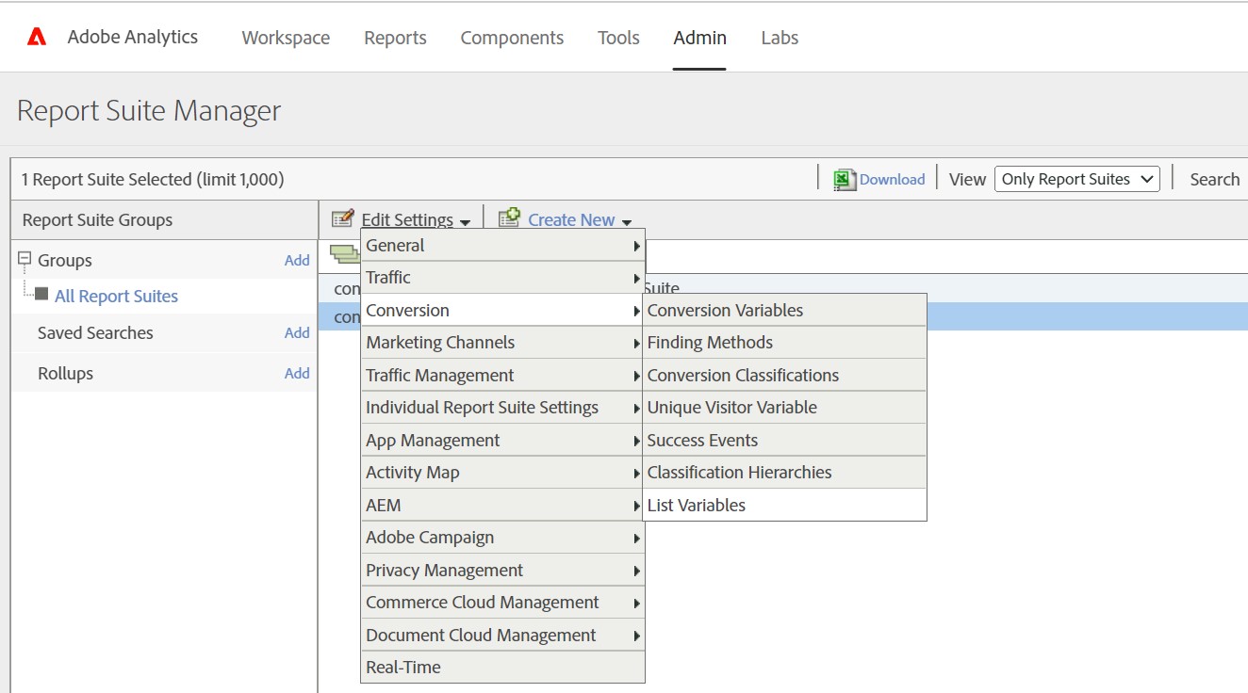Expand Document Cloud Management submenu
This screenshot has width=1248, height=693.
click(502, 635)
